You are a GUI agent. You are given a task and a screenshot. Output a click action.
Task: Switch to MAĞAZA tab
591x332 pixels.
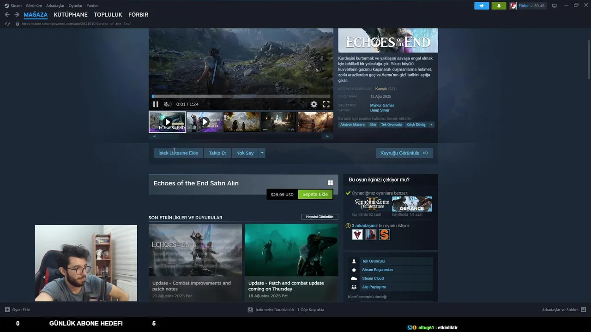coord(36,15)
